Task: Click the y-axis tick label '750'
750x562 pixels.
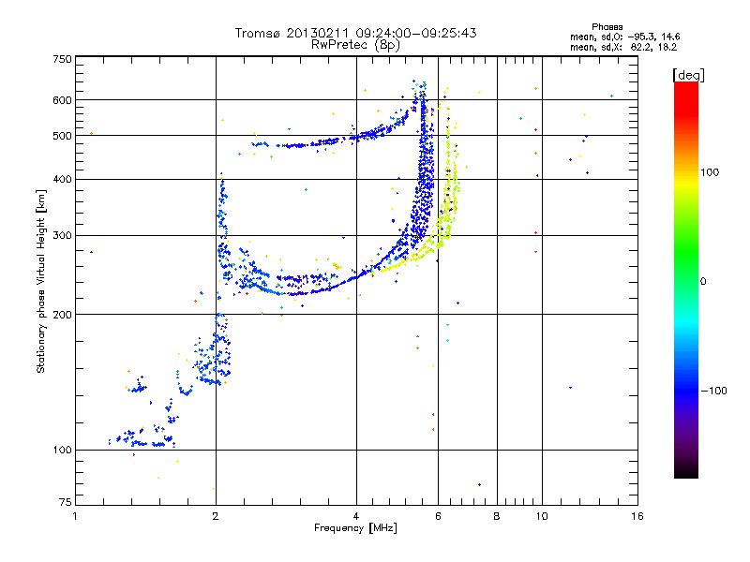Action: 62,59
